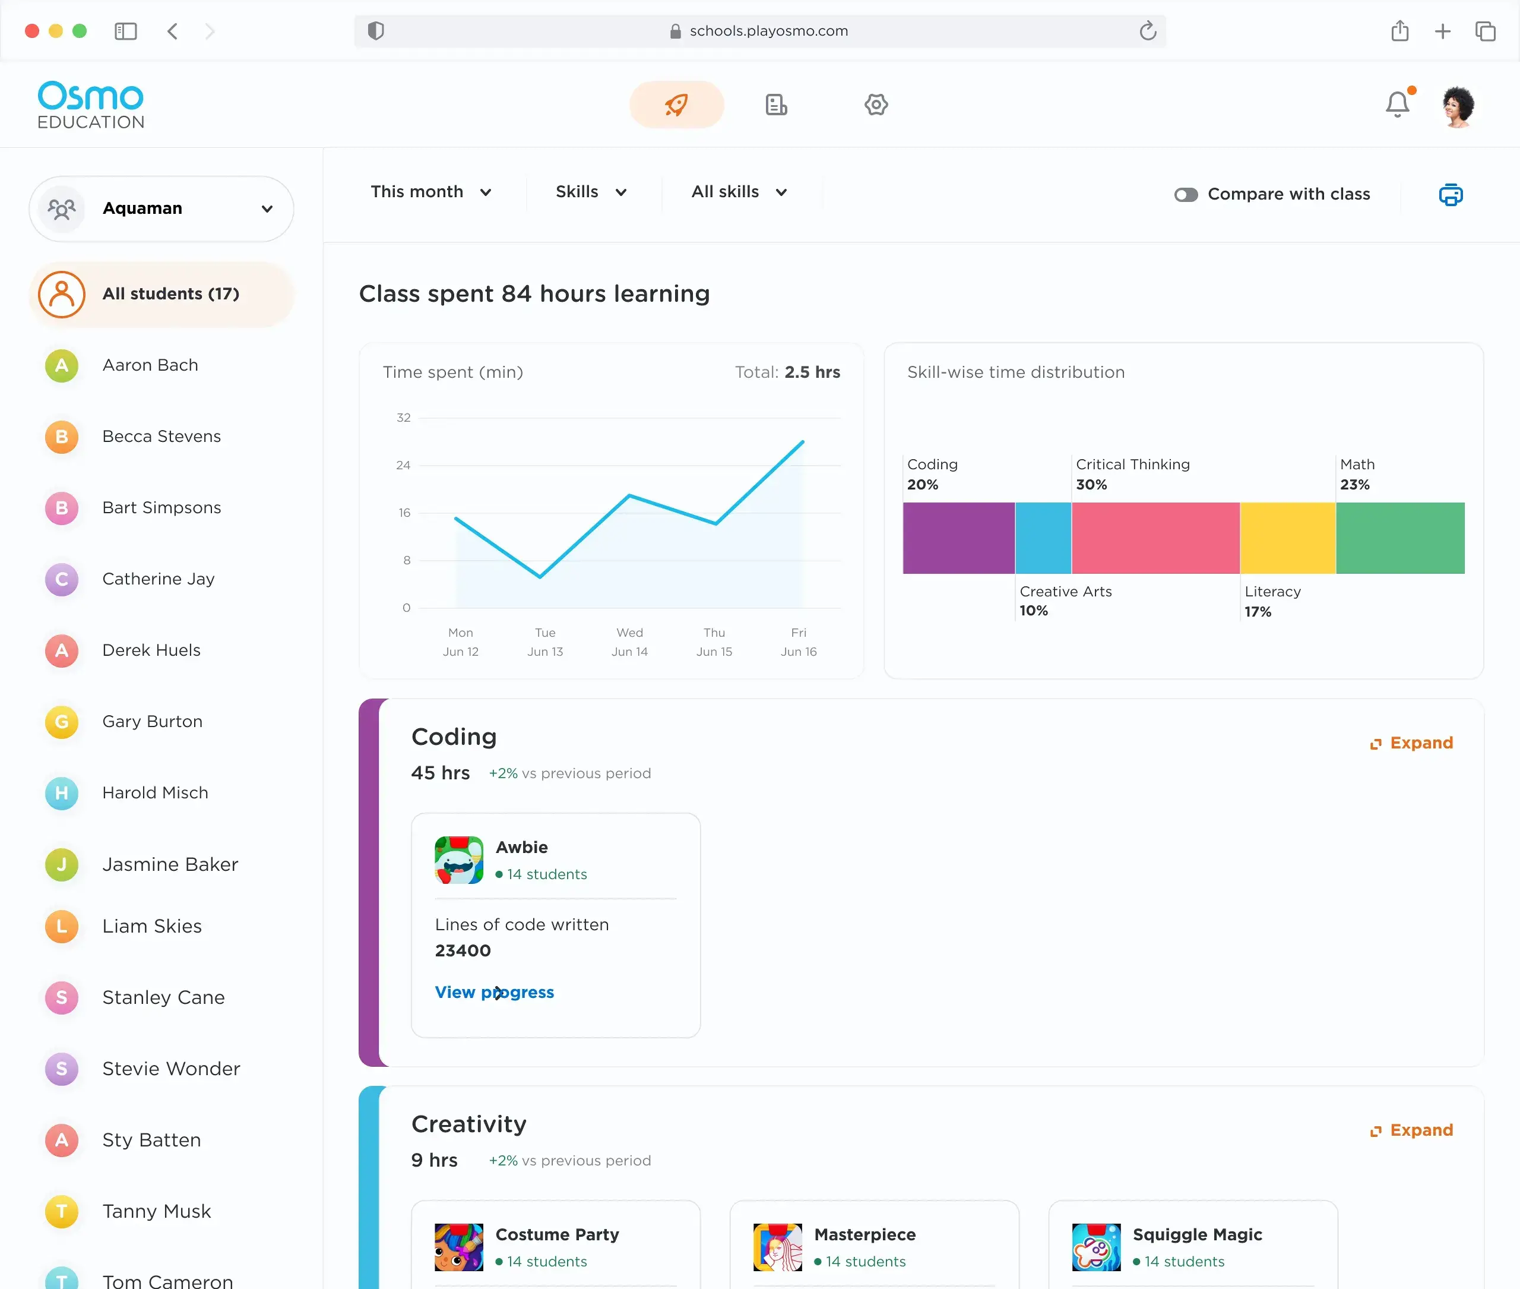This screenshot has width=1520, height=1289.
Task: Select student Harold Misch
Action: pyautogui.click(x=161, y=793)
